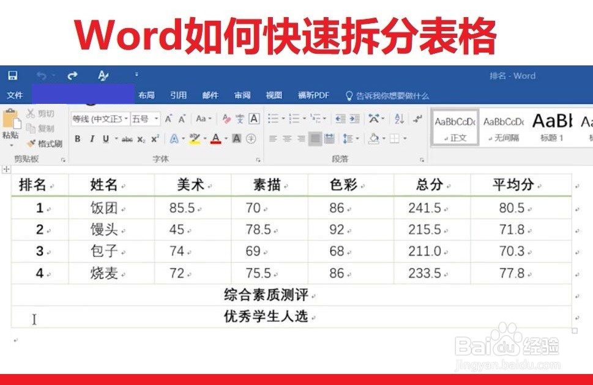Click the distributed alignment icon
Screen dimensions: 593x385
tap(329, 139)
